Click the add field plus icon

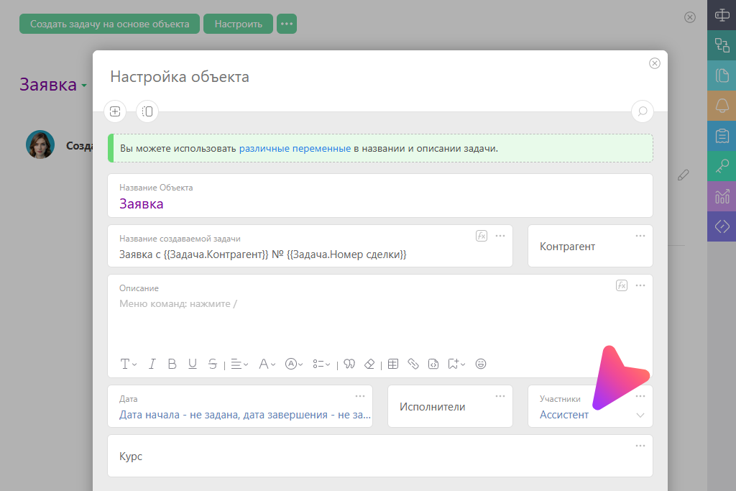pos(115,111)
